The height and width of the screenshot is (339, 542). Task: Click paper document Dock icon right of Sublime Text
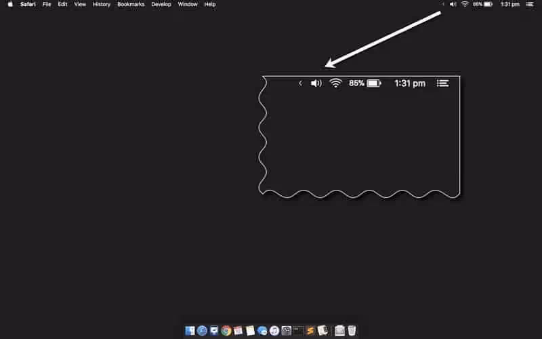click(x=322, y=331)
